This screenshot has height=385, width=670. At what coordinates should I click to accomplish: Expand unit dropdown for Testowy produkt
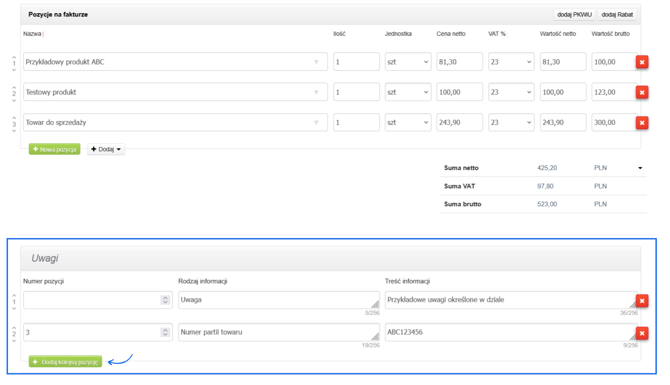[x=408, y=92]
